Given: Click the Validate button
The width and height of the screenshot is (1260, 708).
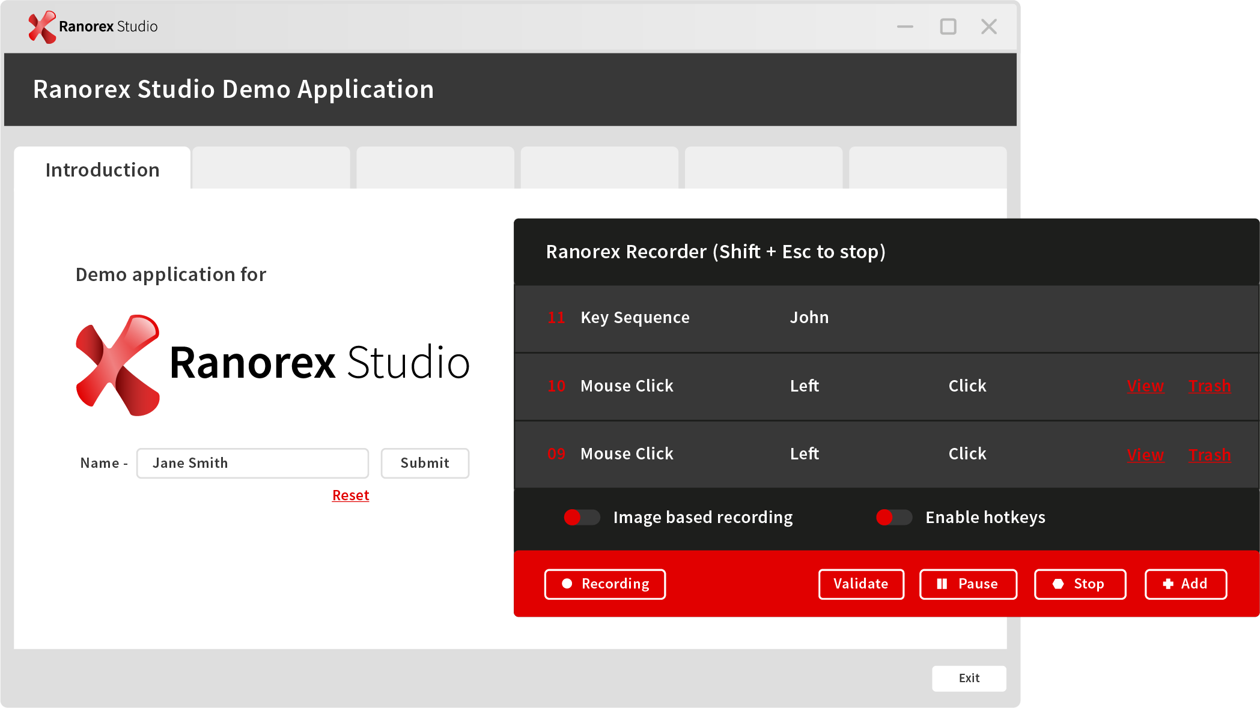Looking at the screenshot, I should 861,584.
